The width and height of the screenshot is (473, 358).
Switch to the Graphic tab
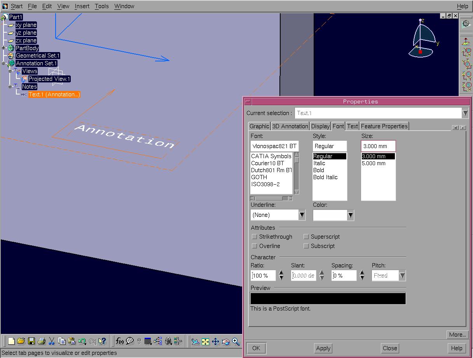259,126
